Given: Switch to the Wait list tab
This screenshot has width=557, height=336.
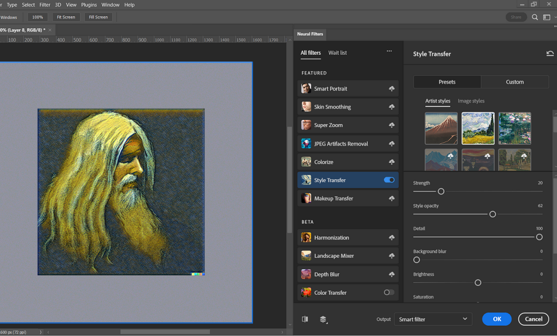Looking at the screenshot, I should coord(337,53).
